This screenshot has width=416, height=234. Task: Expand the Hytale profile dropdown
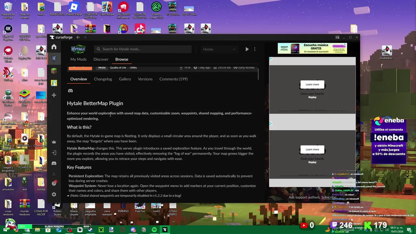[219, 49]
